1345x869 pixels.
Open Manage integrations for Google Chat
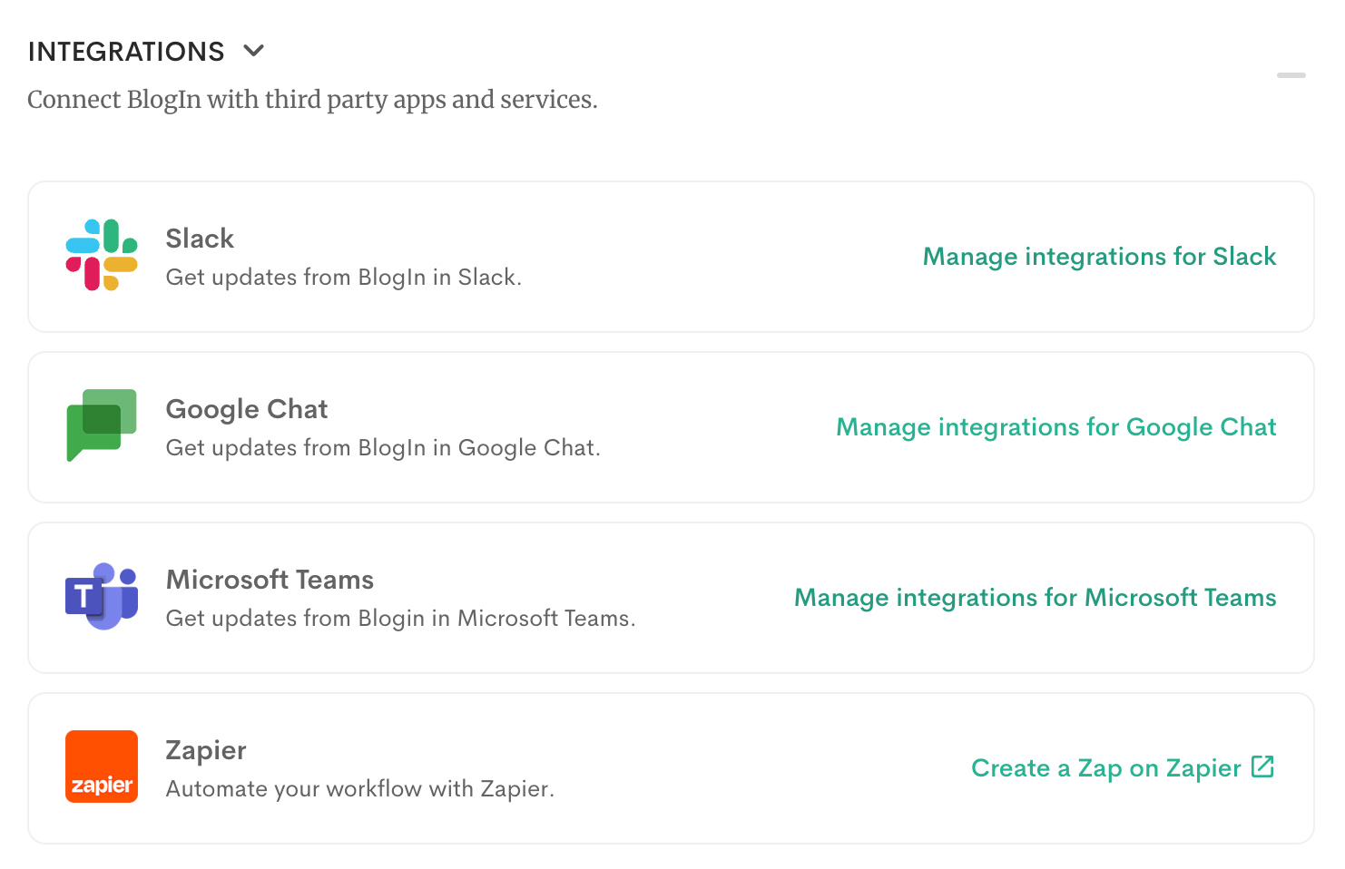coord(1055,427)
